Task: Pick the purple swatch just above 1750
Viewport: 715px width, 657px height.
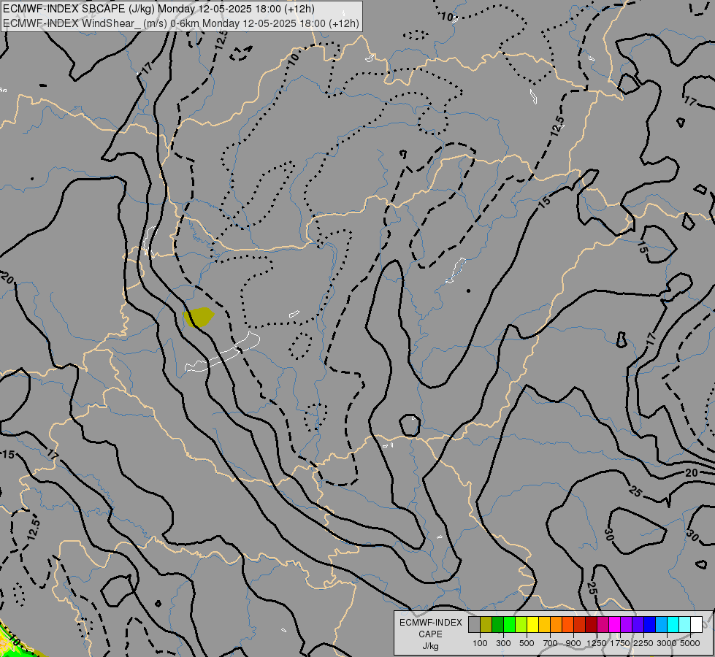Action: (x=627, y=624)
